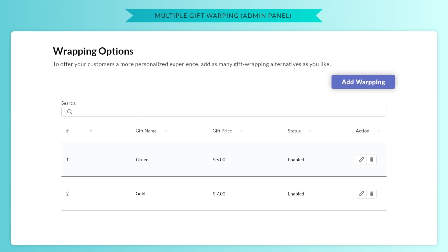
Task: Click the search magnifier icon
Action: point(70,112)
